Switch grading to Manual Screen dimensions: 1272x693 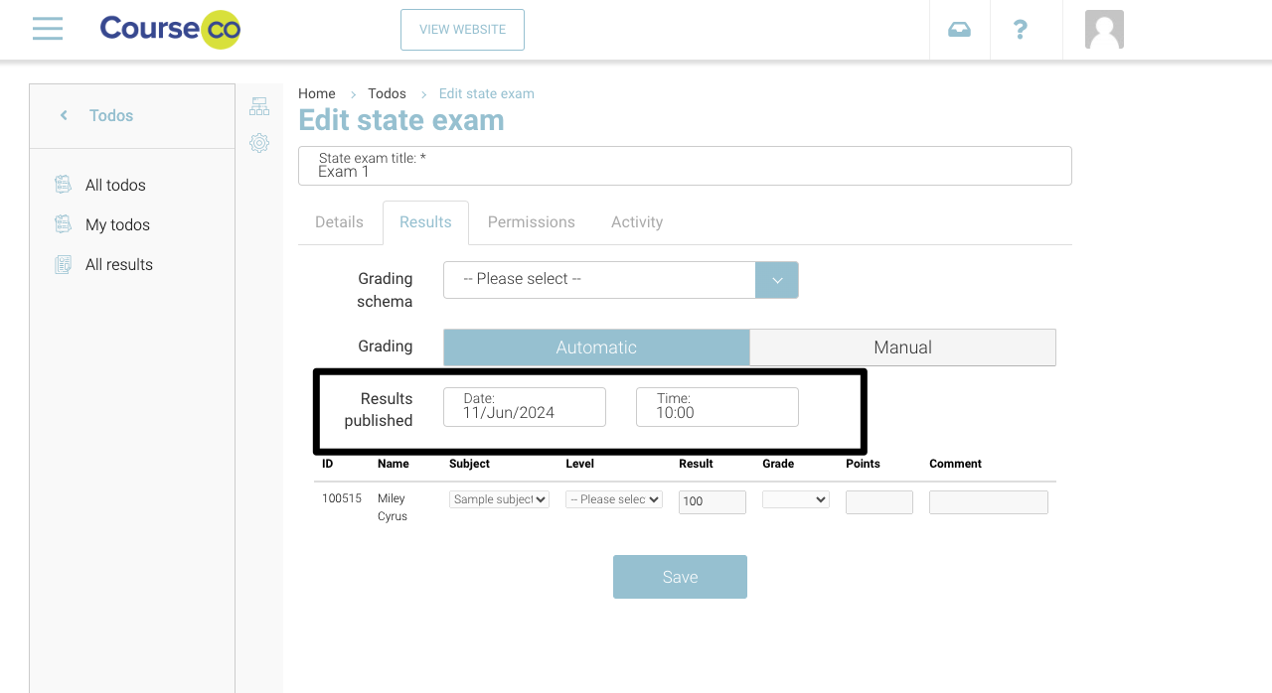902,347
